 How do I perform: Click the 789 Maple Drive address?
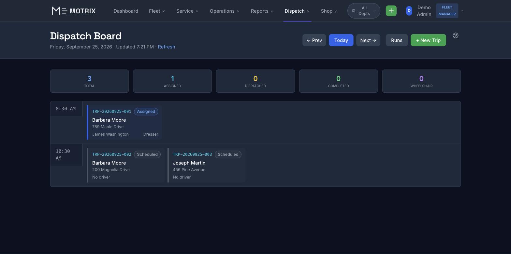point(108,127)
